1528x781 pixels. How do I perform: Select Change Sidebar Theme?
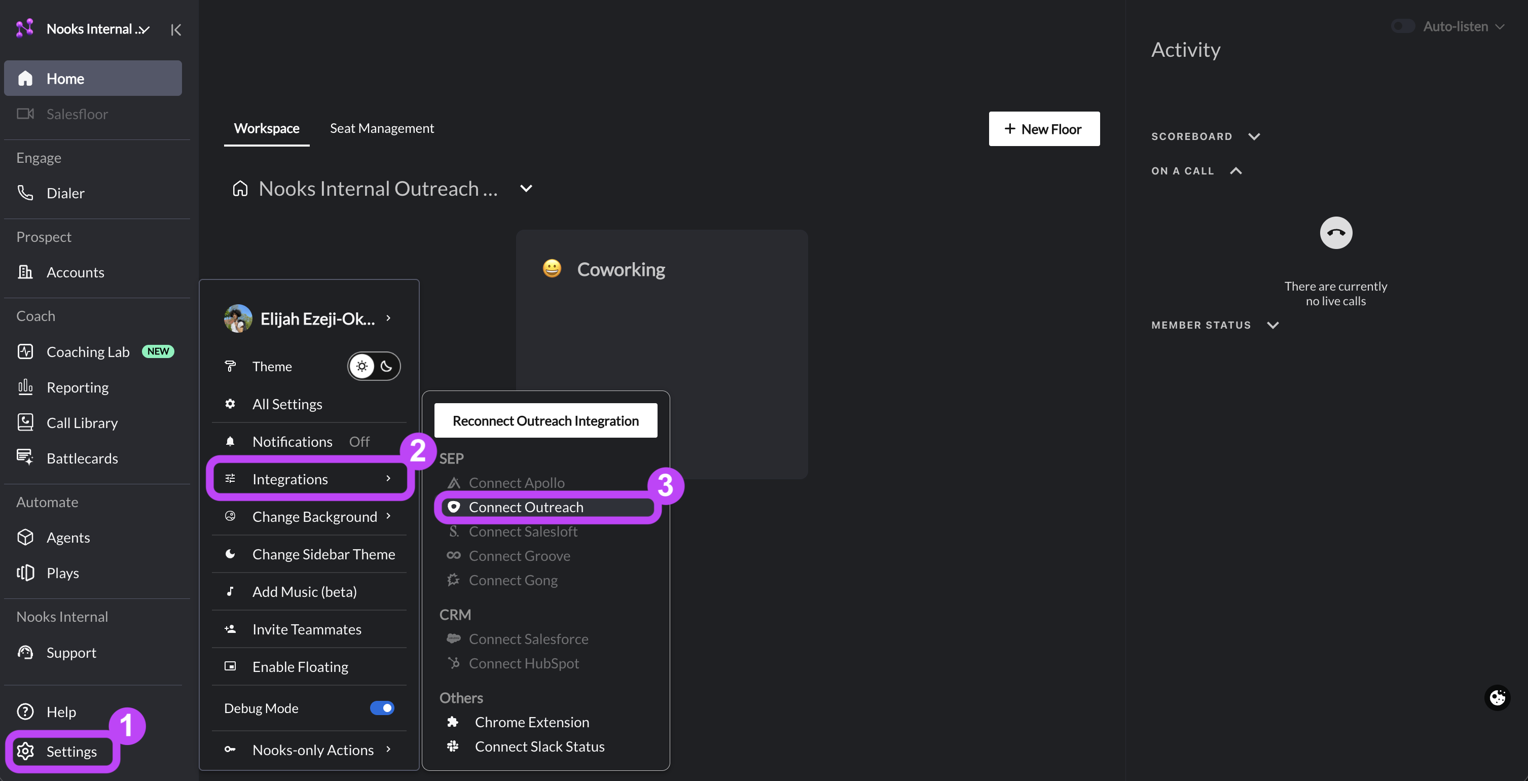pyautogui.click(x=309, y=554)
